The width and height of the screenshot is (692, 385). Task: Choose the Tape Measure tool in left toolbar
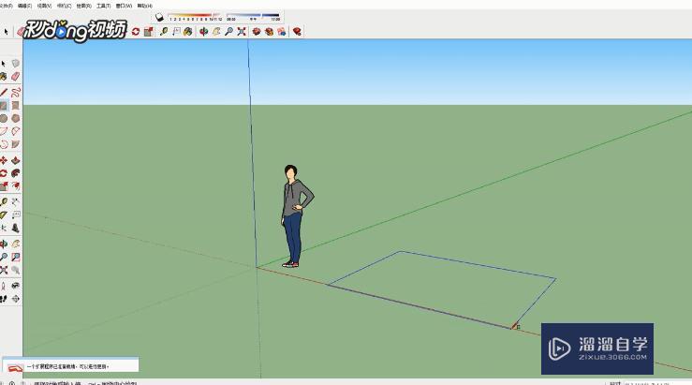4,201
